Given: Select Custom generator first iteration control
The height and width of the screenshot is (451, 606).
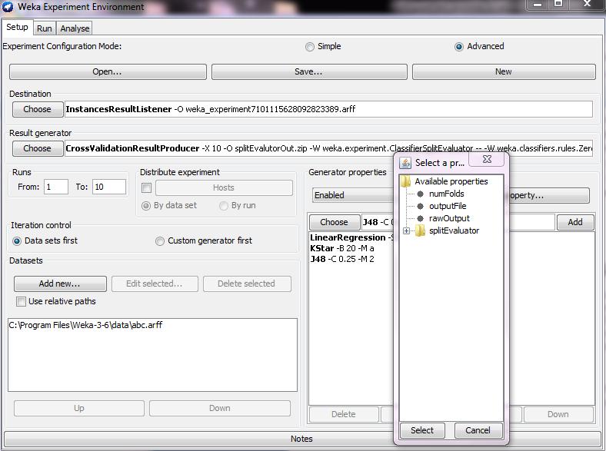Looking at the screenshot, I should (x=160, y=241).
